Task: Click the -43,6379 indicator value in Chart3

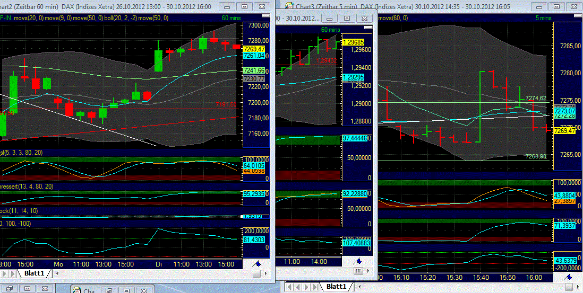Action: 567,260
